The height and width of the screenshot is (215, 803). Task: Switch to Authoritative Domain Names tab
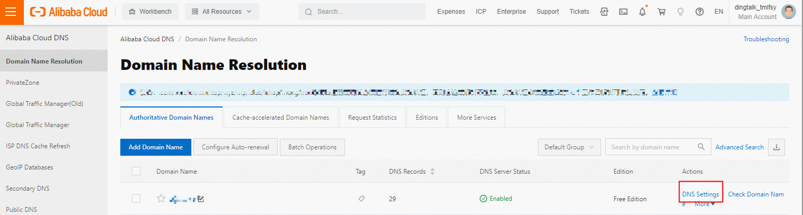pyautogui.click(x=172, y=118)
